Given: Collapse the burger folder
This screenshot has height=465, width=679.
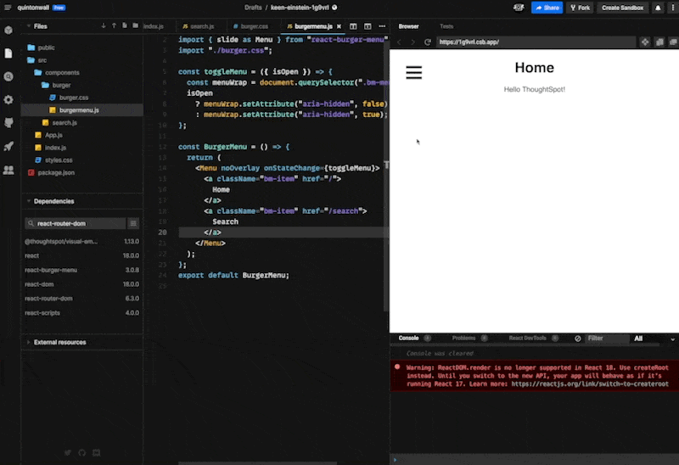Looking at the screenshot, I should point(56,86).
